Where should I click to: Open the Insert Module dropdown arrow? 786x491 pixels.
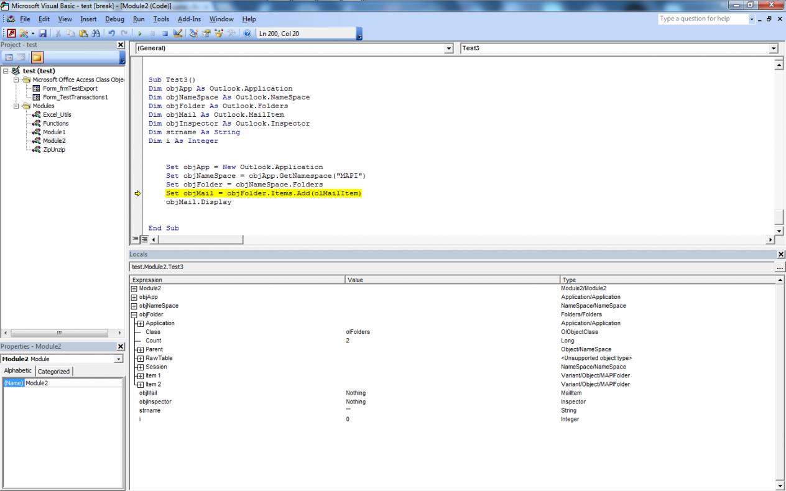(x=33, y=34)
